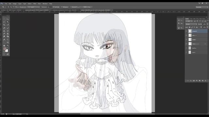
Task: Lock transparent pixels
Action: coord(189,27)
